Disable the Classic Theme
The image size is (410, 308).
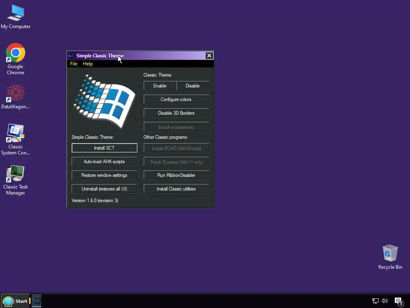pos(193,86)
